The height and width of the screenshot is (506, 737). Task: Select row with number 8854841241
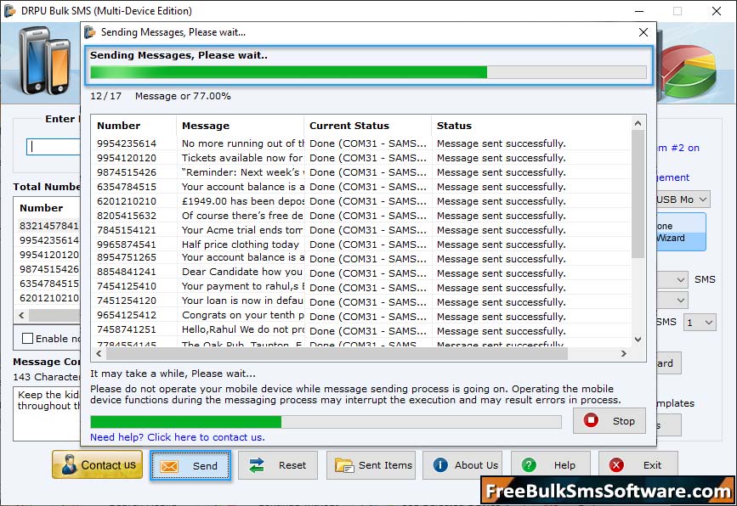click(361, 273)
